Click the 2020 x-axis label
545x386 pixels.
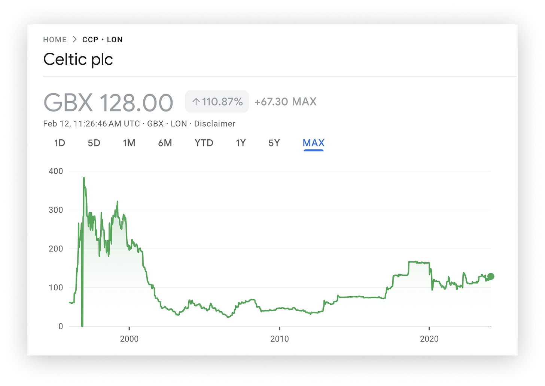point(429,339)
